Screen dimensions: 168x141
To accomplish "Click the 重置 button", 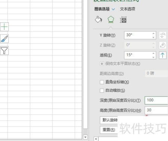I will (x=109, y=130).
